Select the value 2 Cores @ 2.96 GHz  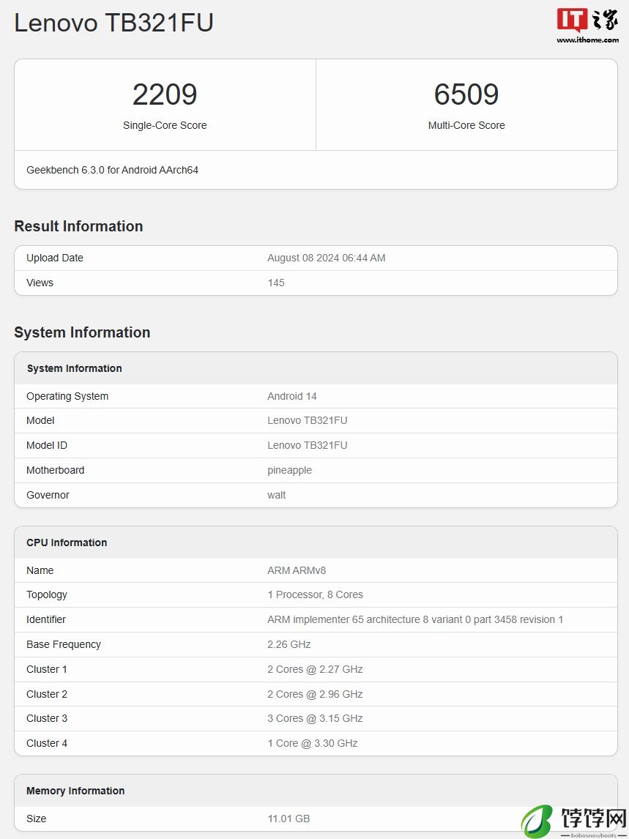click(316, 694)
